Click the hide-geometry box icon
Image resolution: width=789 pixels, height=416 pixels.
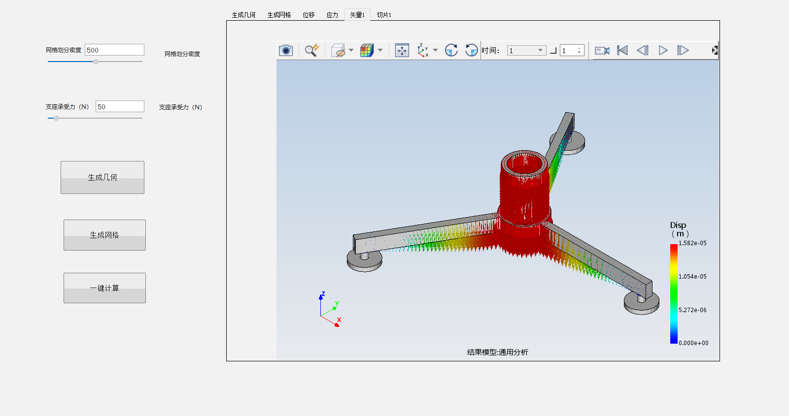click(338, 50)
